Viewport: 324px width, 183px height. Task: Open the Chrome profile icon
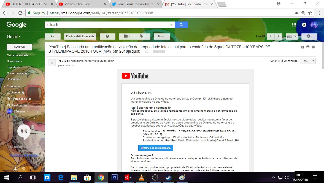[x=279, y=4]
